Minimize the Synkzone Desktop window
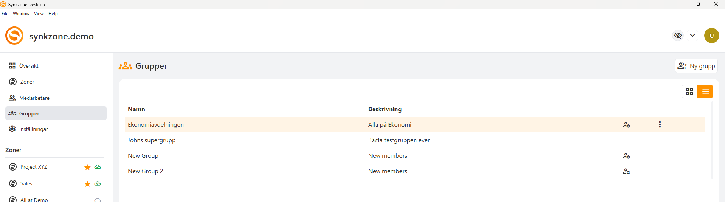The width and height of the screenshot is (725, 202). pos(682,4)
